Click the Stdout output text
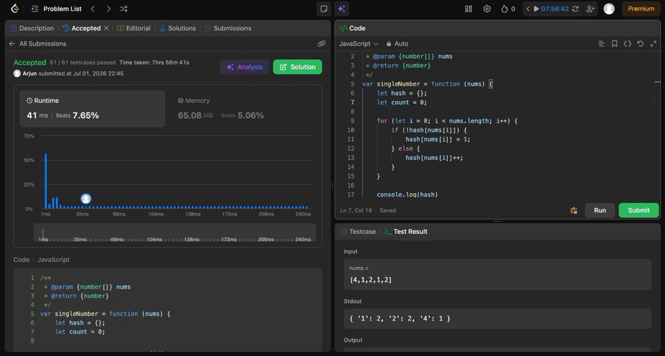The width and height of the screenshot is (665, 356). pyautogui.click(x=400, y=318)
